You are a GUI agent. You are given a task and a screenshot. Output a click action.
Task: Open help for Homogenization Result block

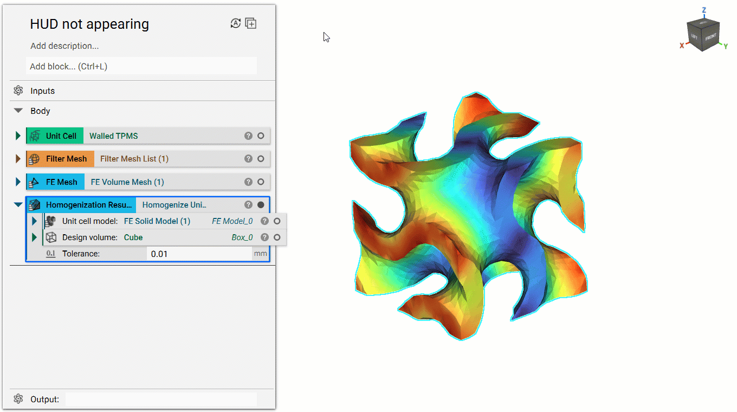click(248, 205)
